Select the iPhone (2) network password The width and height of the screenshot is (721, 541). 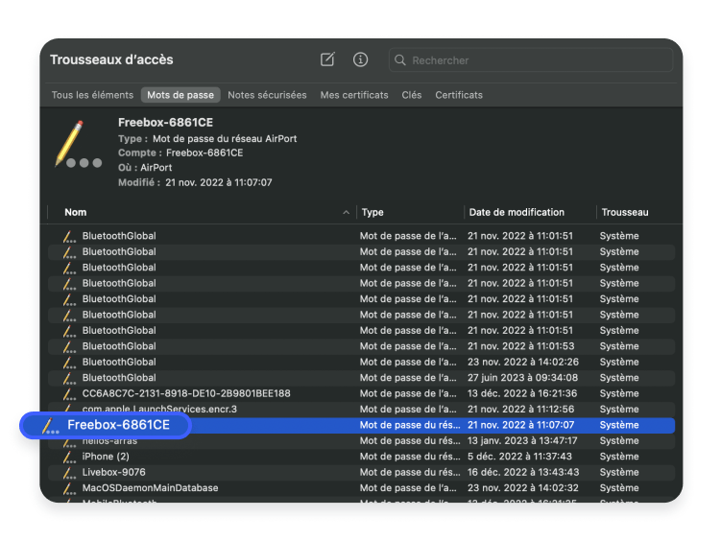tap(361, 457)
